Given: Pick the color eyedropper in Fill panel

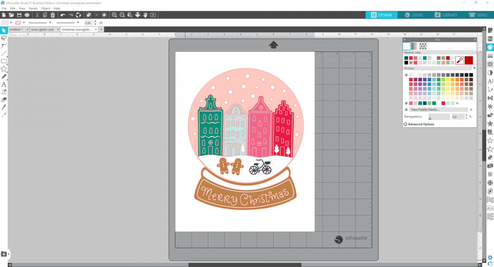Looking at the screenshot, I should coord(459,60).
